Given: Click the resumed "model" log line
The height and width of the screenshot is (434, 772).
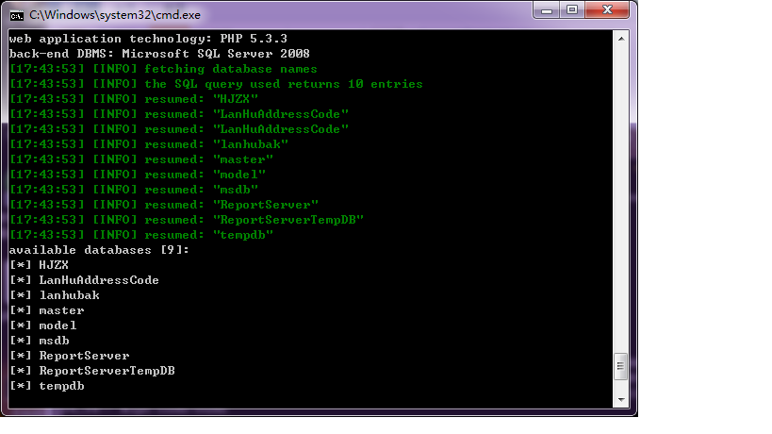Looking at the screenshot, I should click(x=138, y=175).
